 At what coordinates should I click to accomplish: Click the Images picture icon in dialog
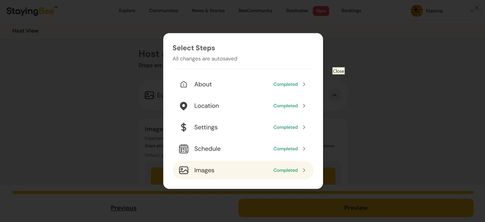[x=184, y=170]
